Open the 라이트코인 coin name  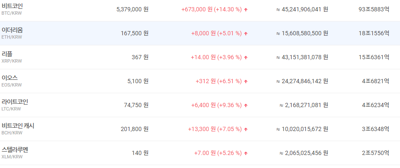[x=15, y=102]
